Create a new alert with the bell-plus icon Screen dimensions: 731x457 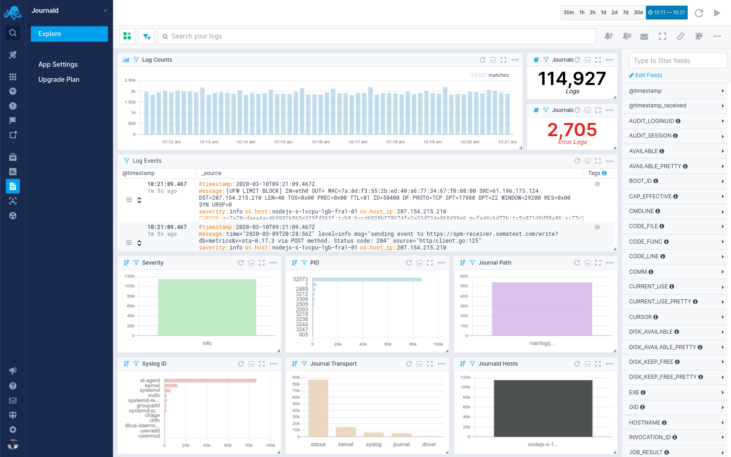(609, 36)
